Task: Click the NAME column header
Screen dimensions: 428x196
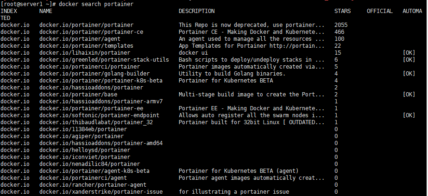Action: 45,11
